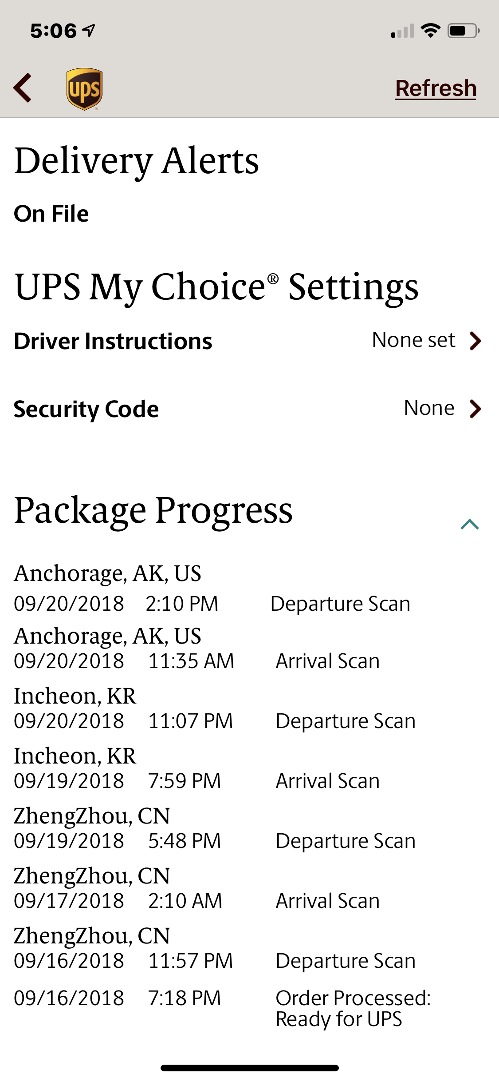The height and width of the screenshot is (1082, 499).
Task: Tap the Wi-Fi status icon
Action: (430, 31)
